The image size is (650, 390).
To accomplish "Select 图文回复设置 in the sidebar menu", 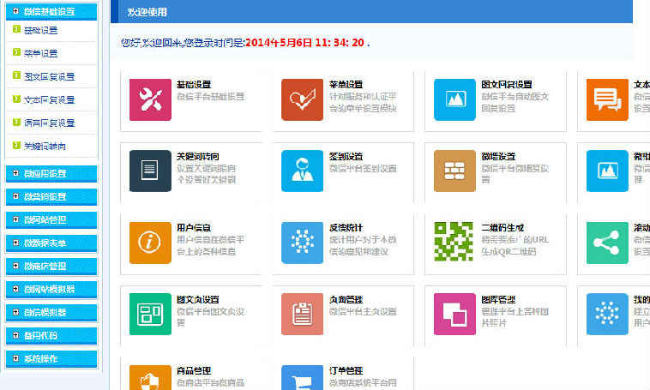I will pos(50,76).
